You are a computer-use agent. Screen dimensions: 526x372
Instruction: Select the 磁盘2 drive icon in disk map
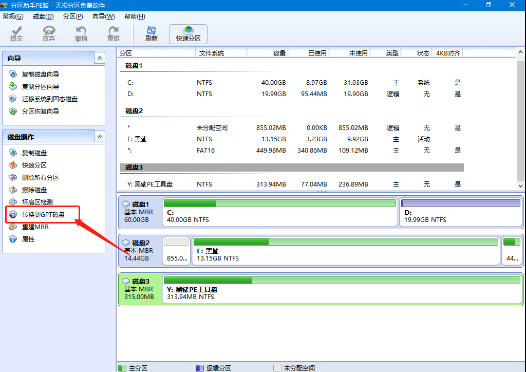coord(126,243)
